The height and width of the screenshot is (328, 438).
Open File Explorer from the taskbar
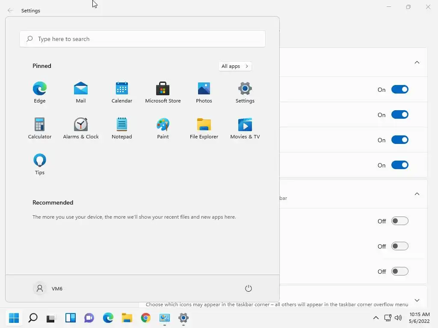pos(127,318)
